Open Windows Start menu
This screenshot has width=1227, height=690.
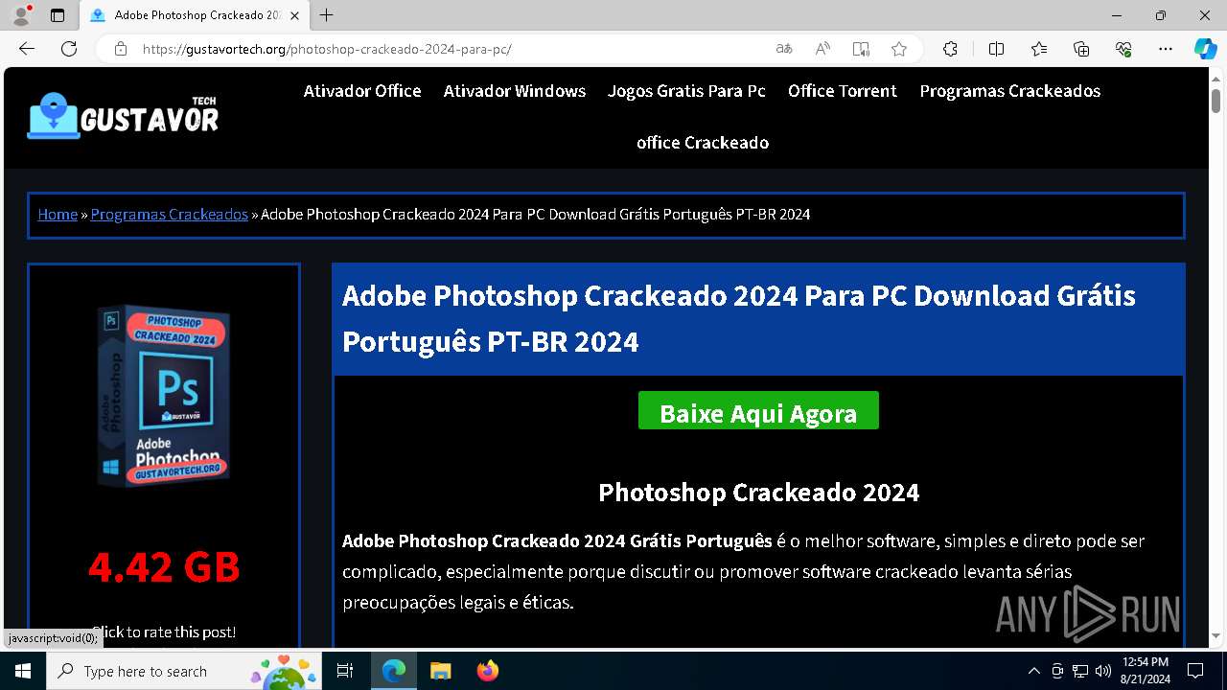coord(23,671)
